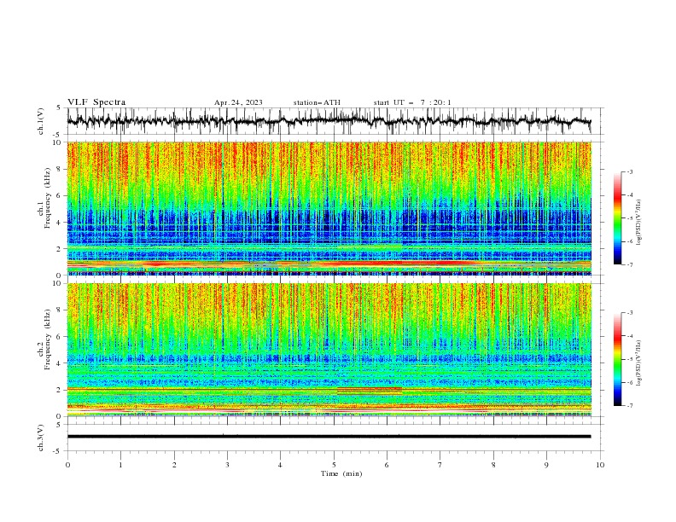Click the "6" kHz tick on ch.2 frequency axis

click(59, 336)
